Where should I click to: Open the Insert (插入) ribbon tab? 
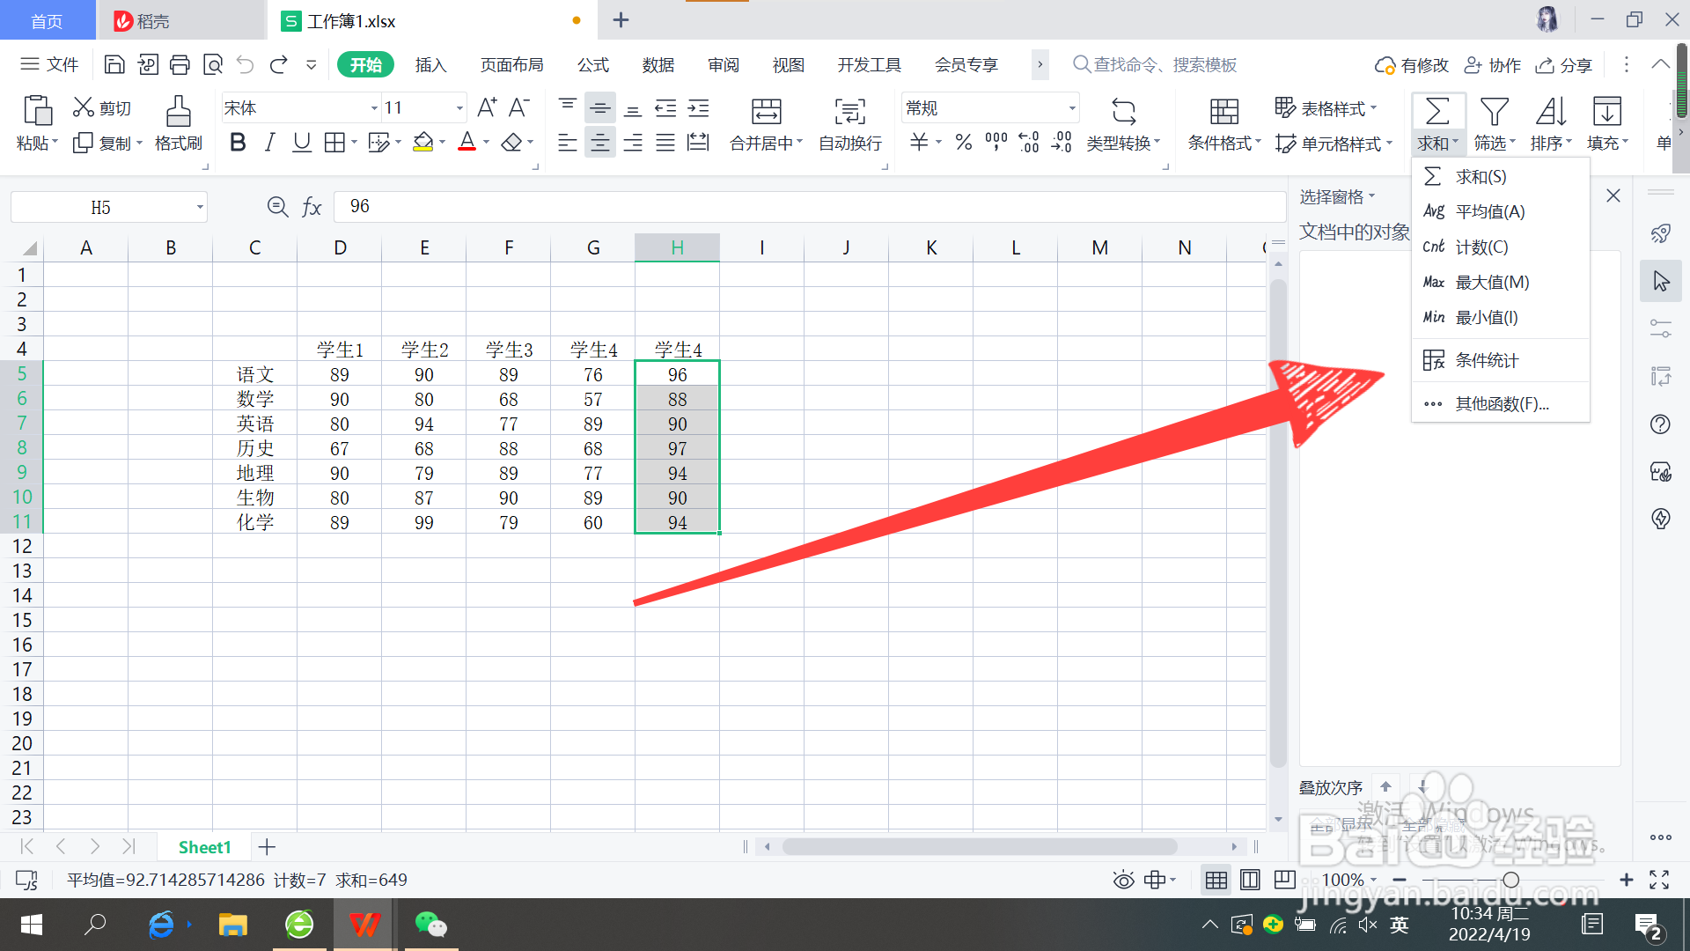click(430, 65)
